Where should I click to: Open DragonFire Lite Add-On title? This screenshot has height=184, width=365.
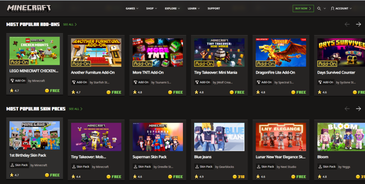coord(275,72)
